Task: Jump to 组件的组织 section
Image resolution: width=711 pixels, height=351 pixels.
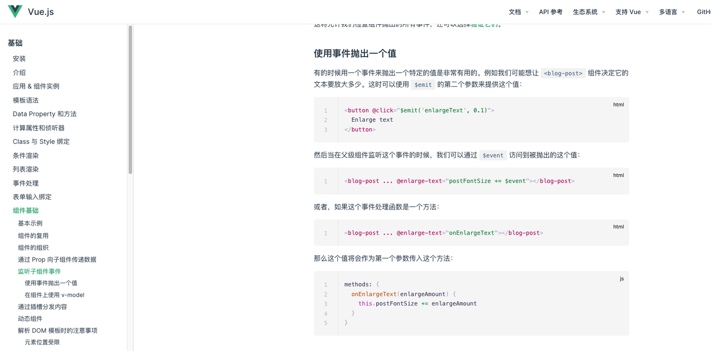Action: [33, 247]
